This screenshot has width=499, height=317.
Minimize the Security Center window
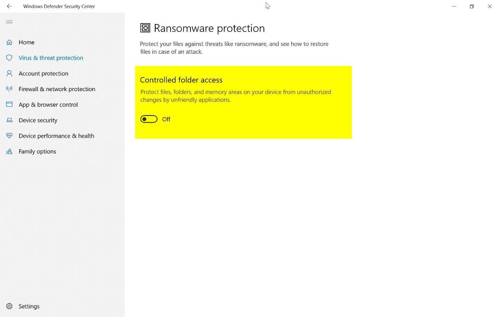pyautogui.click(x=454, y=6)
